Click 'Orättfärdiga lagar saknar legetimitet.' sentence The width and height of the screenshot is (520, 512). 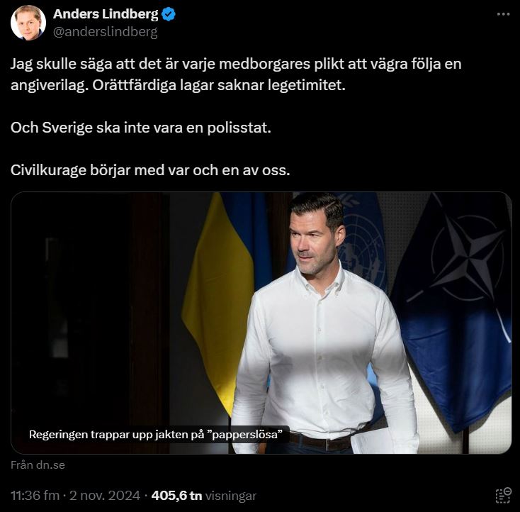219,85
